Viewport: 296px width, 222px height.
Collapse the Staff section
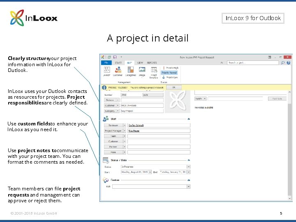pos(188,119)
